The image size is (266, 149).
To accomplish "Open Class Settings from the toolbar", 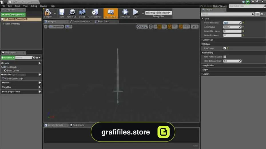I will click(95, 13).
